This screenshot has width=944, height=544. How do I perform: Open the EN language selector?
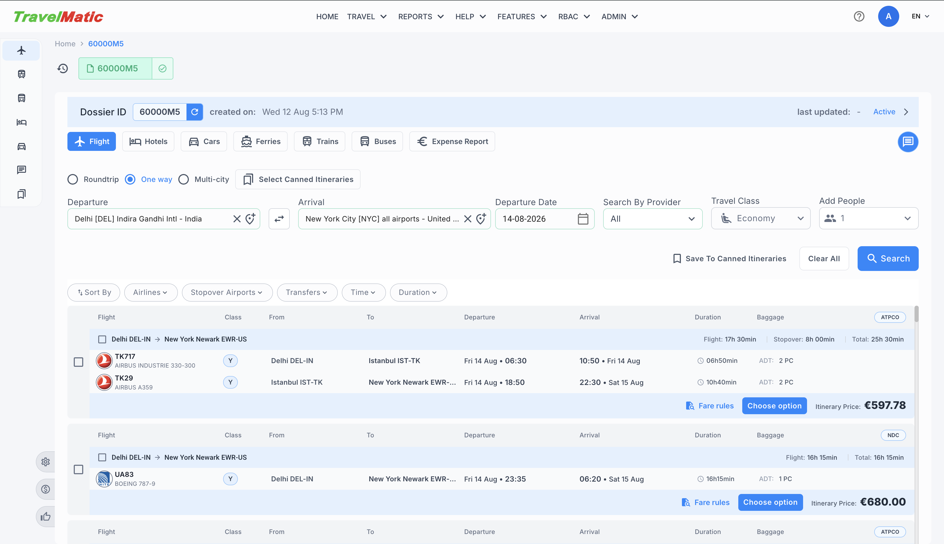[920, 16]
